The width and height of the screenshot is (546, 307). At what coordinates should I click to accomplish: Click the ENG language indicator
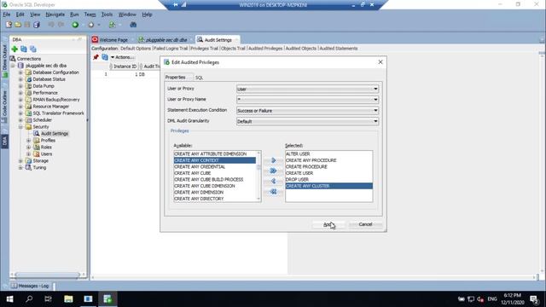[492, 299]
